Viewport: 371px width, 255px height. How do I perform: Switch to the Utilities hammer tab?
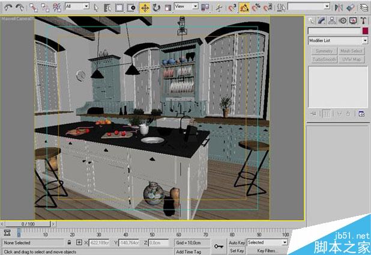363,21
